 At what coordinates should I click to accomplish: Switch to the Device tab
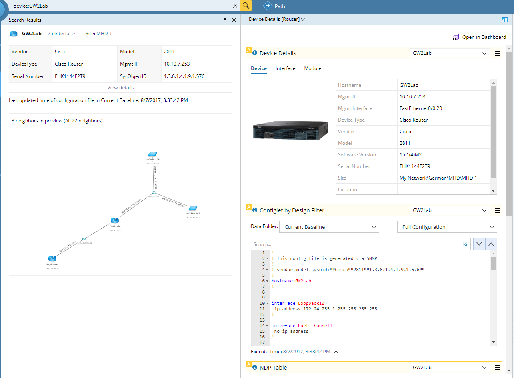(x=259, y=68)
